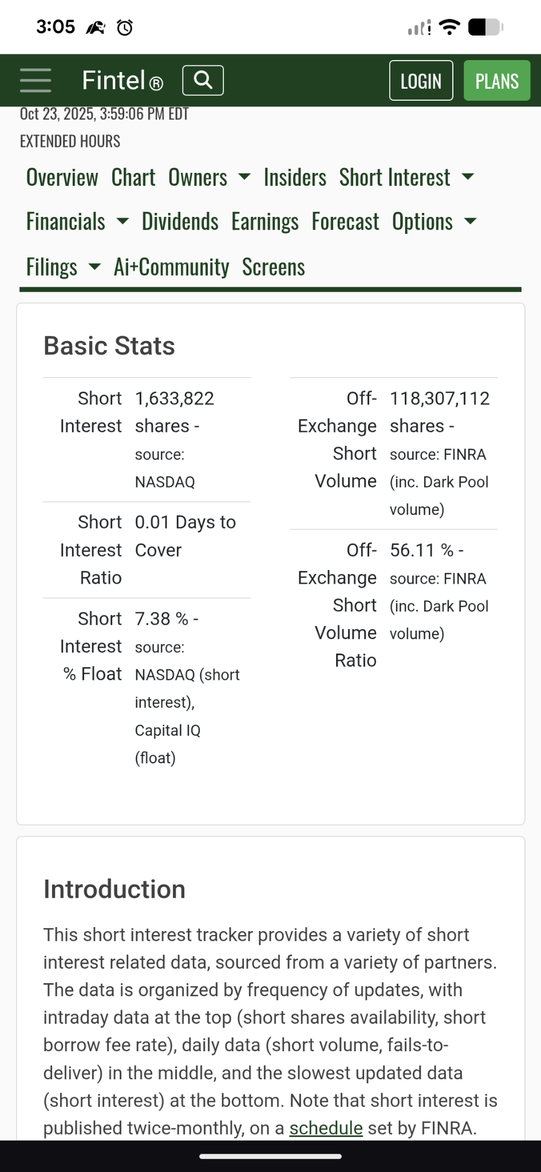Tap the Fintel logo
Screen dimensions: 541x1172
coord(123,81)
